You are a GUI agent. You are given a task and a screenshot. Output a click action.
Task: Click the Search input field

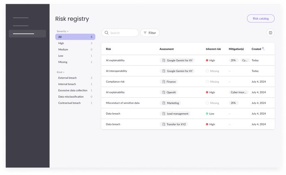pos(120,33)
